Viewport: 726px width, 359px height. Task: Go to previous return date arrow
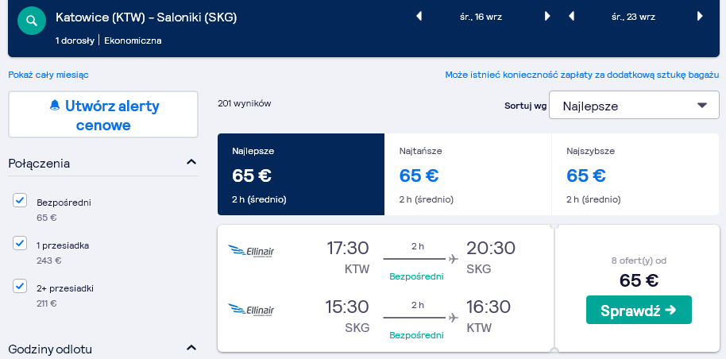point(571,17)
